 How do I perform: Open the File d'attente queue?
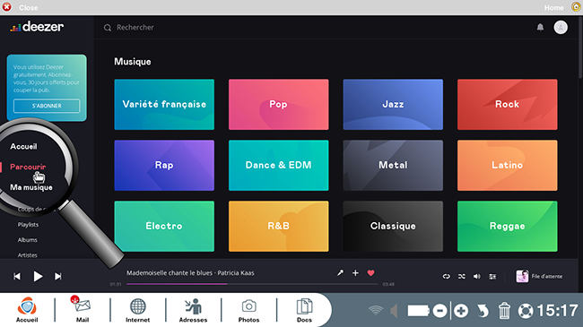click(x=539, y=277)
